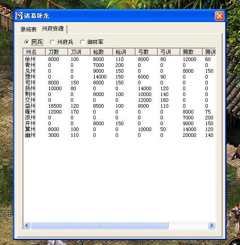Click the horizontal scrollbar left arrow
Viewport: 240px width, 245px height.
27,225
